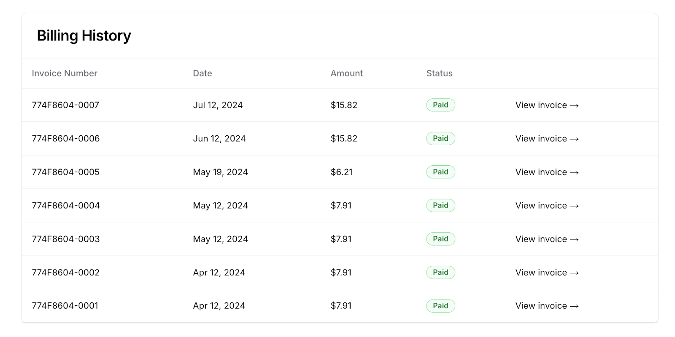The height and width of the screenshot is (337, 675).
Task: Click the Status column header
Action: [439, 73]
